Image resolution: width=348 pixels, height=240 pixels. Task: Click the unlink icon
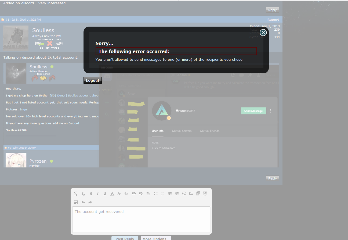tap(141, 194)
